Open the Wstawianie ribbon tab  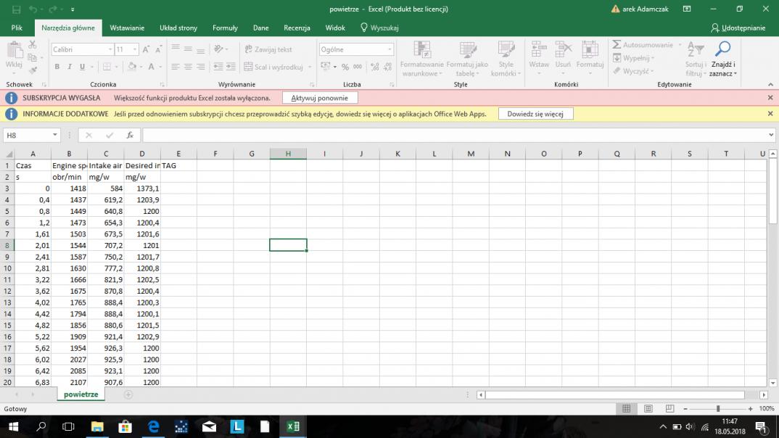tap(127, 28)
